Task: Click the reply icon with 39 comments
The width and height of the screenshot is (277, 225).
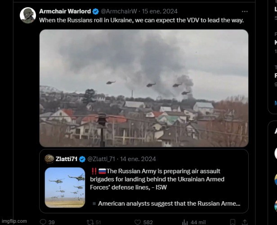Action: (43, 222)
